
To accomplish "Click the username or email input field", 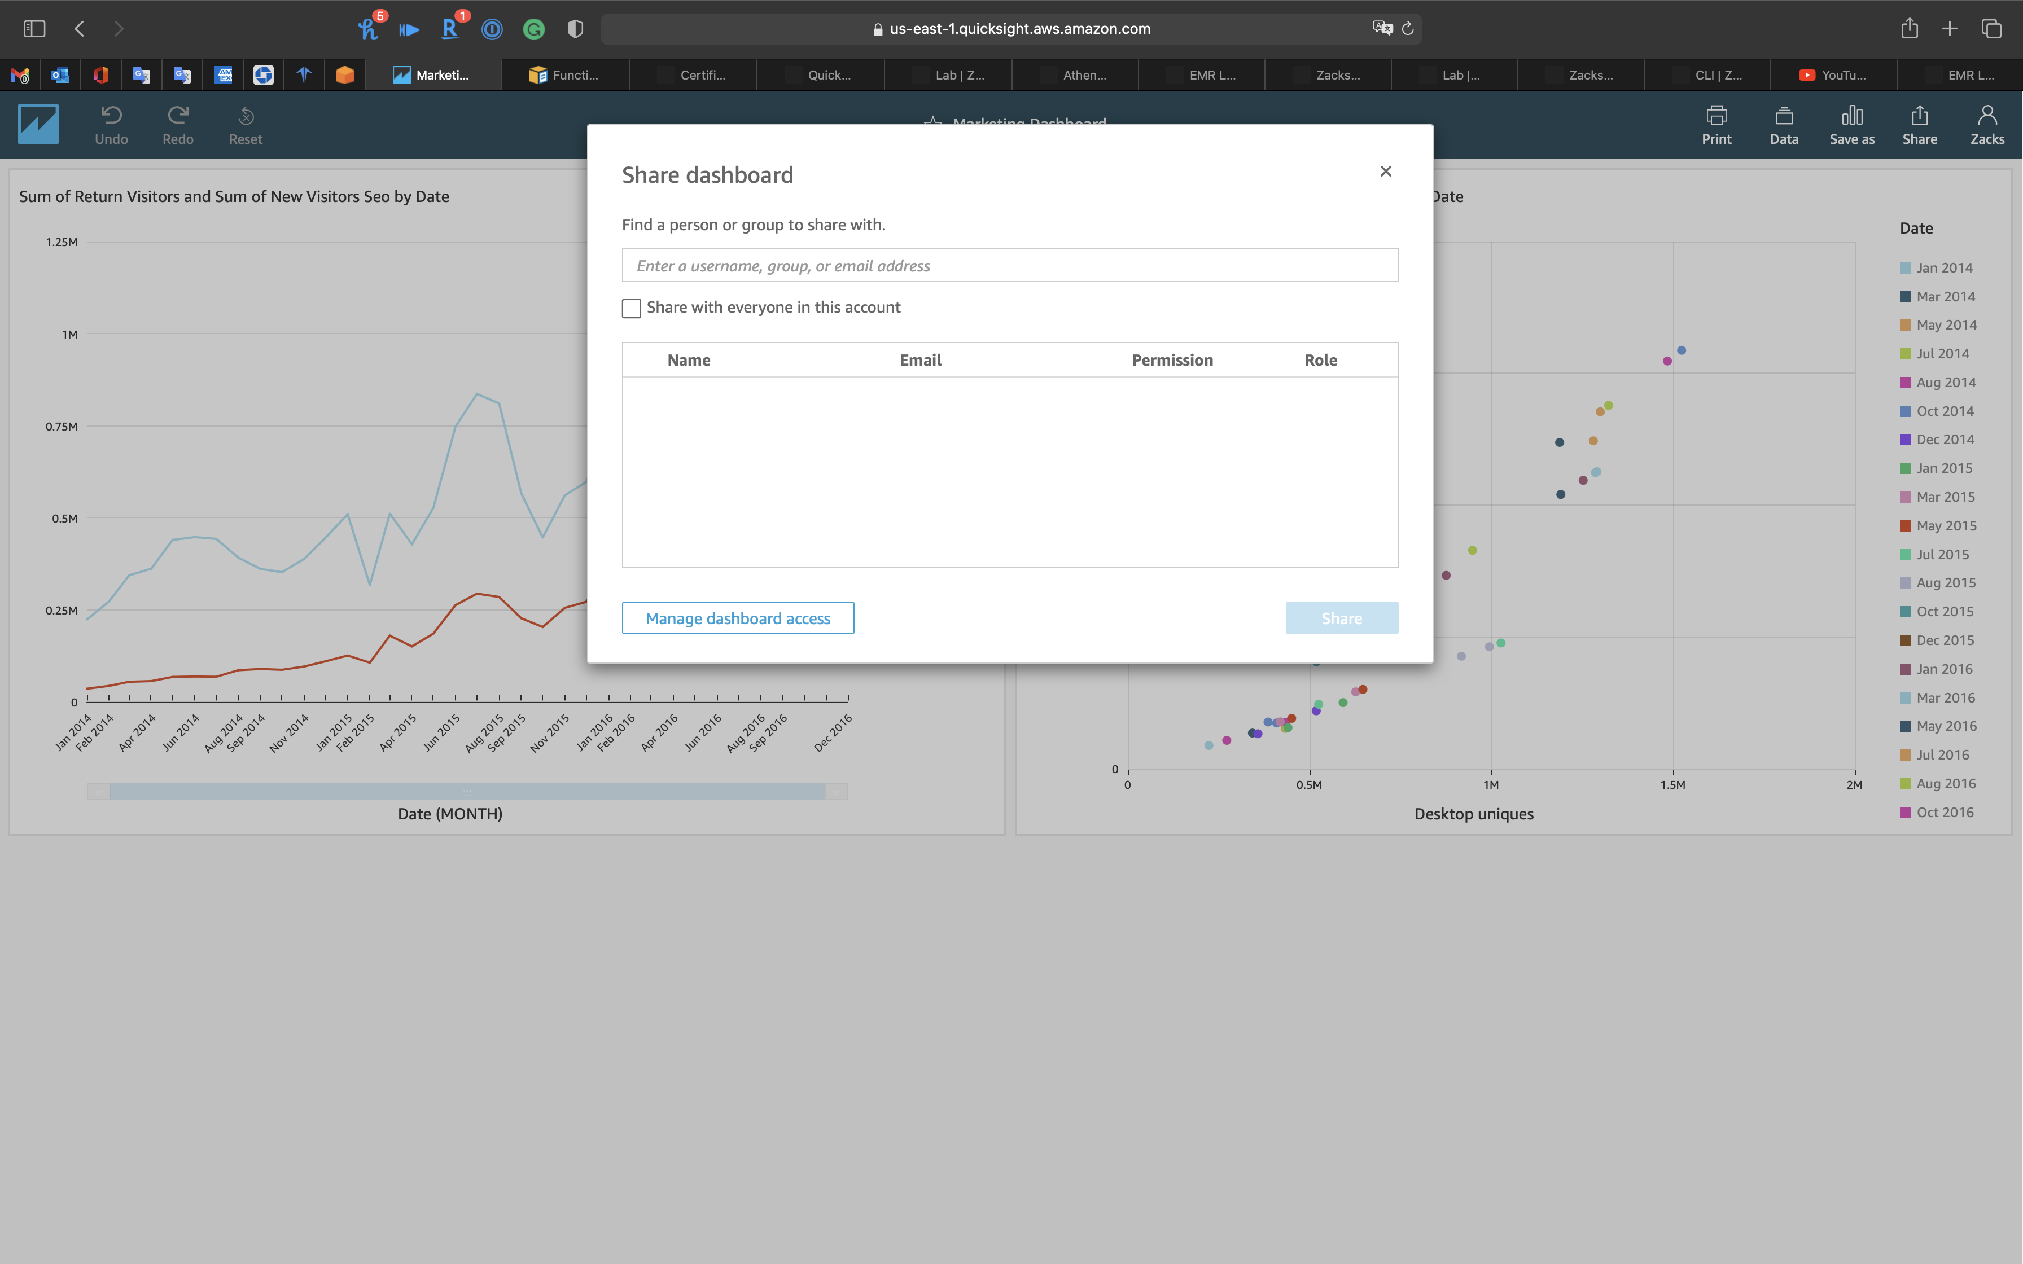I will pos(1009,266).
